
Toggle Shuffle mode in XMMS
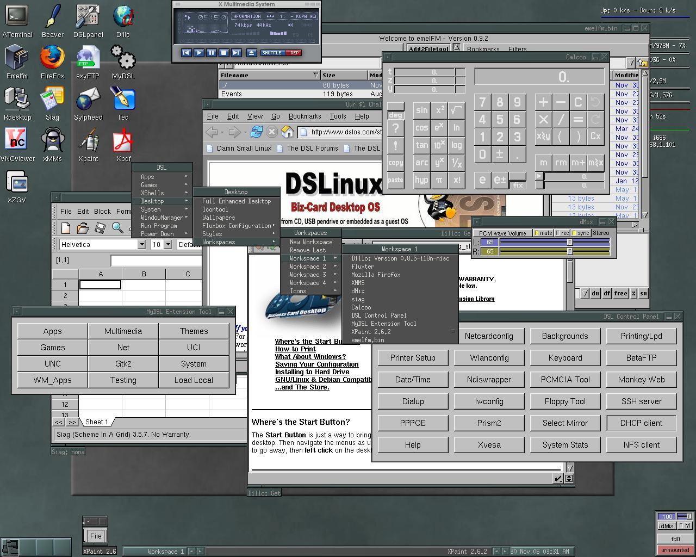tap(273, 52)
